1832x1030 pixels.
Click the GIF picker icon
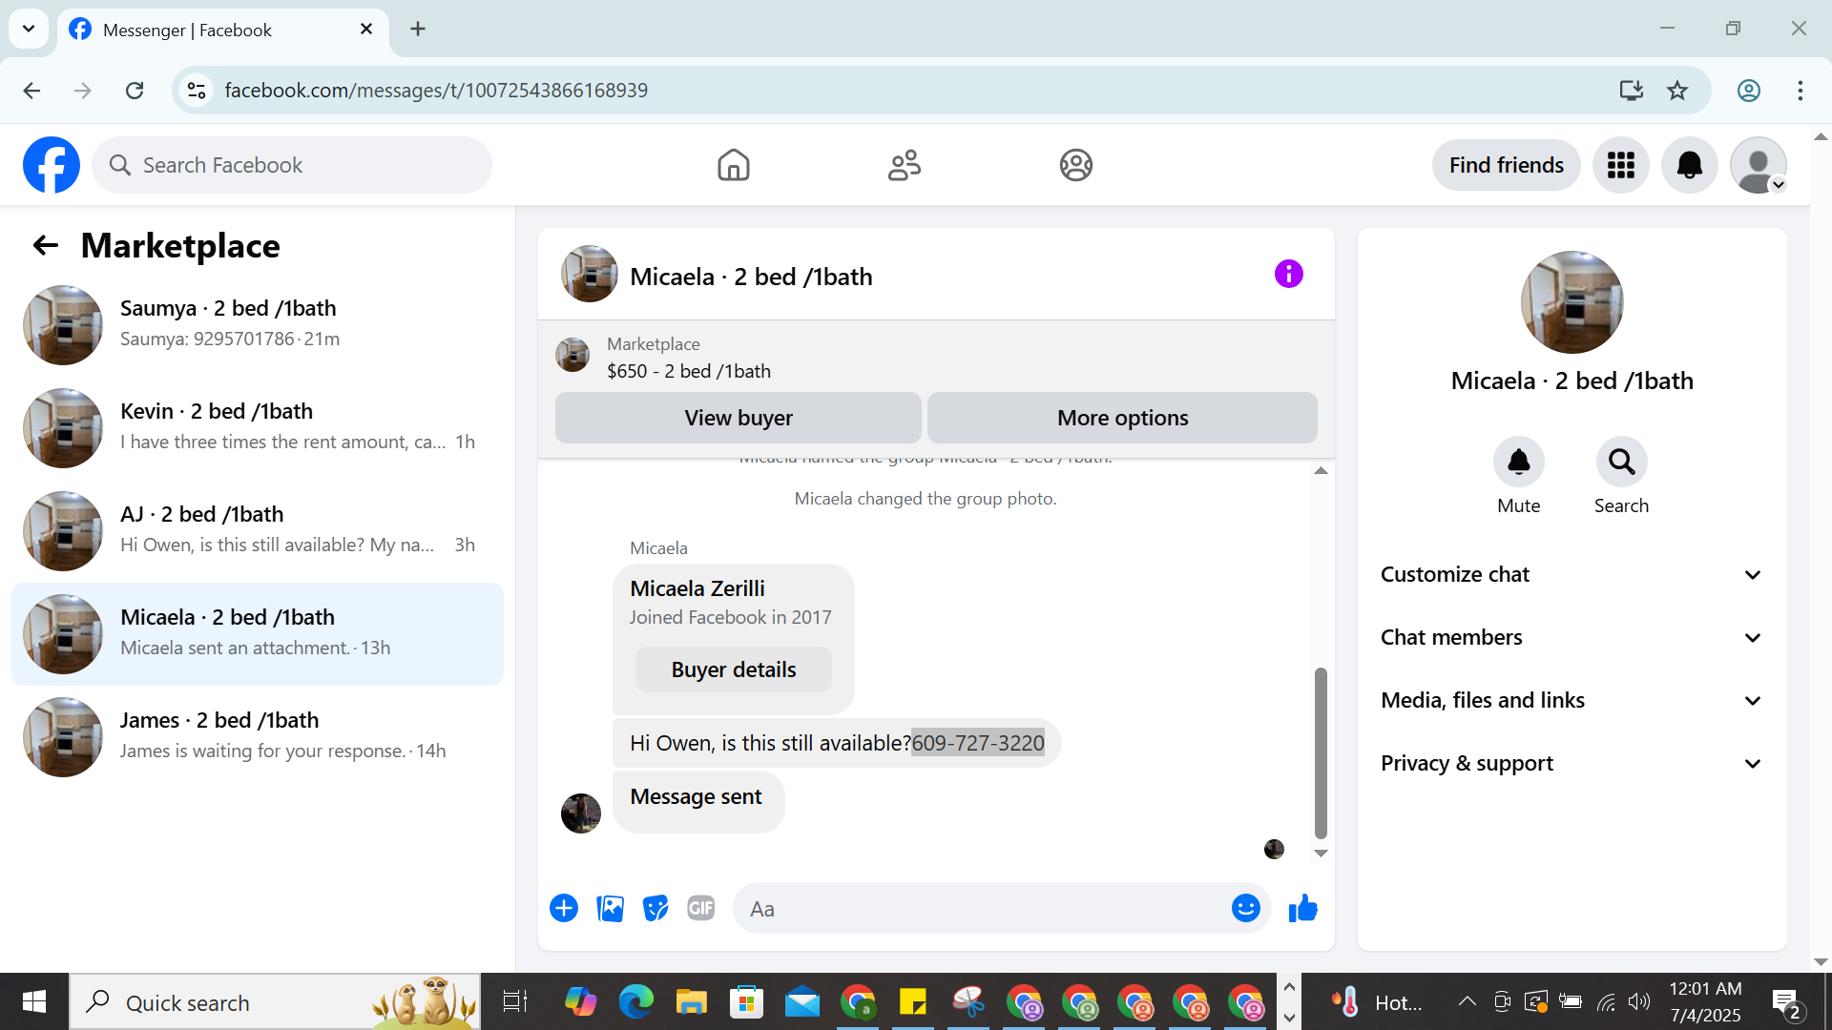[x=701, y=909]
